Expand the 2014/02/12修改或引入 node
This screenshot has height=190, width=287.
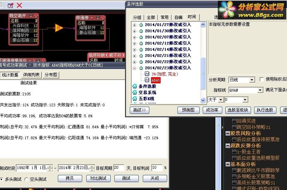(x=134, y=44)
